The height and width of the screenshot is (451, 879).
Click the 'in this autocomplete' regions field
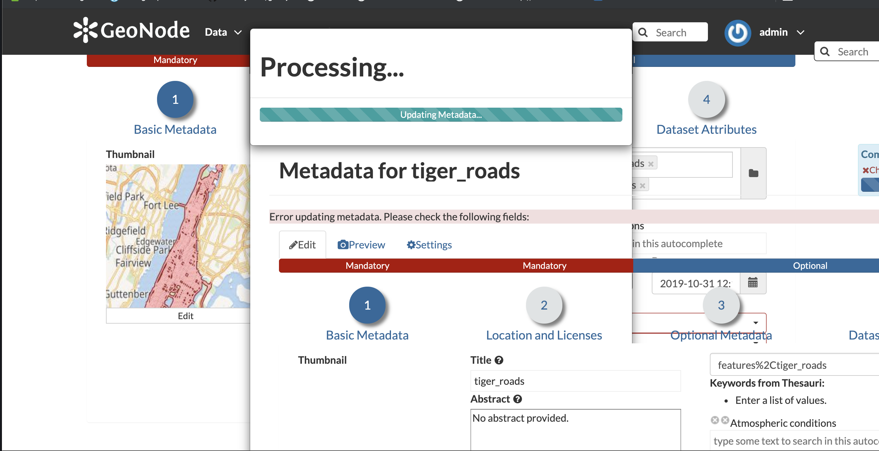tap(699, 243)
